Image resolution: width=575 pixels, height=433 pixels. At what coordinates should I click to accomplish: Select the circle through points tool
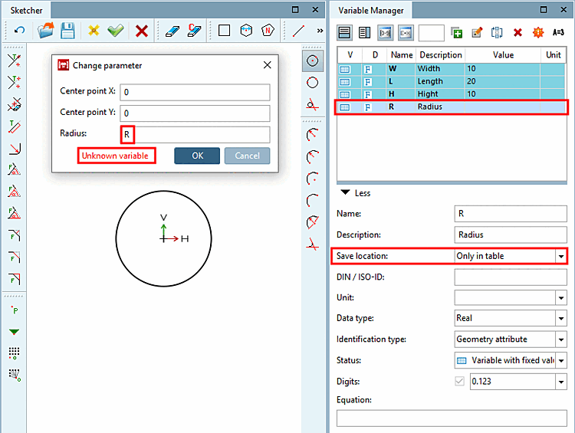pyautogui.click(x=313, y=83)
